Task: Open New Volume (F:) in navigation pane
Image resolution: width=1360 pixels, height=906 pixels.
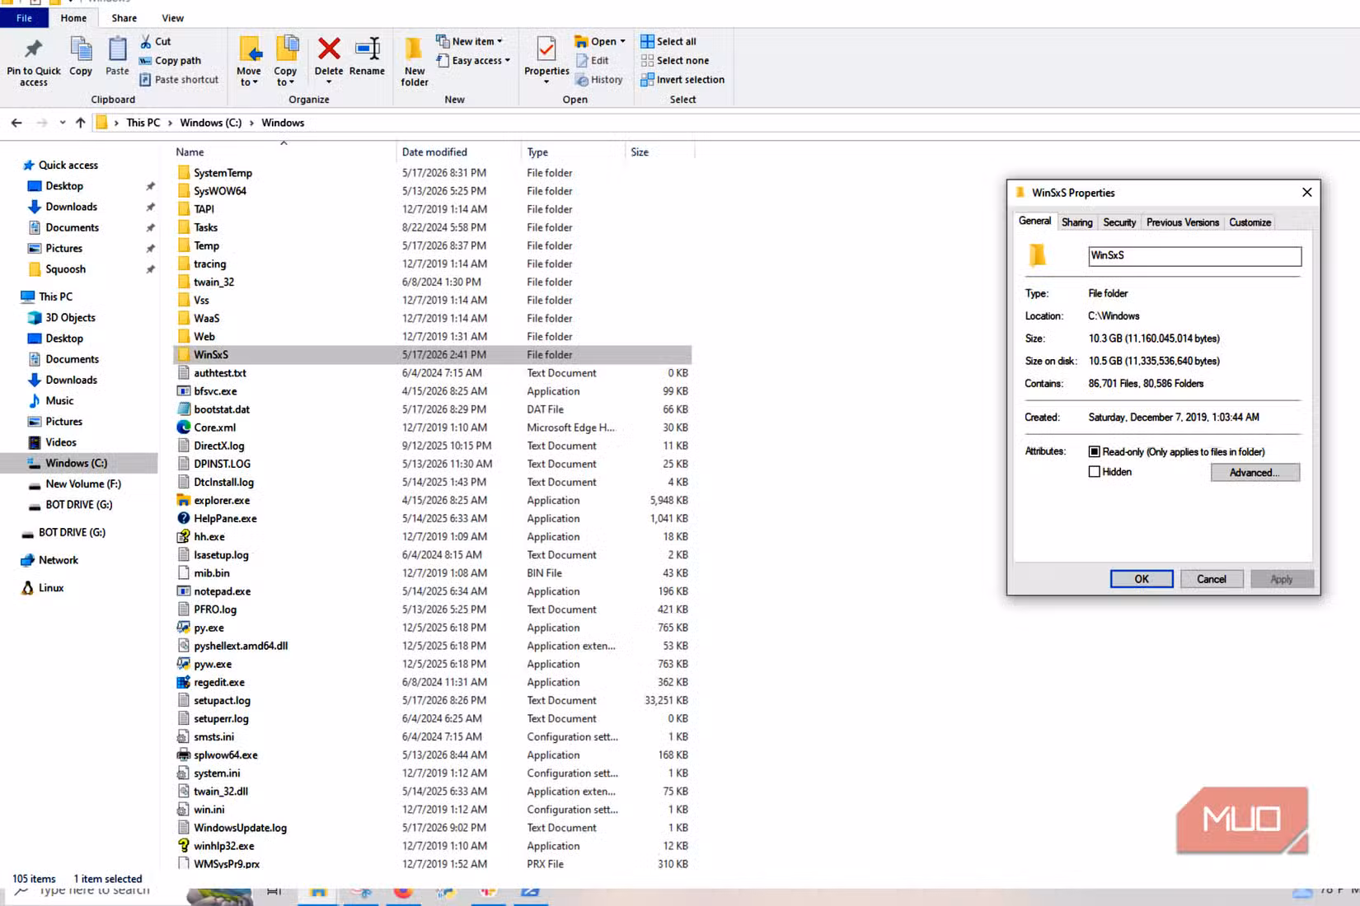Action: click(83, 484)
